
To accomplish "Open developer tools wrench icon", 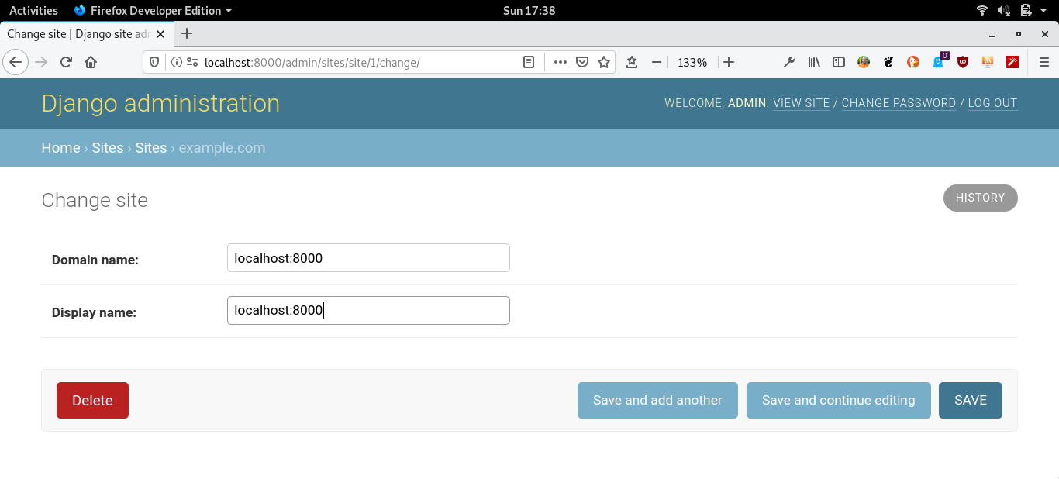I will click(789, 62).
